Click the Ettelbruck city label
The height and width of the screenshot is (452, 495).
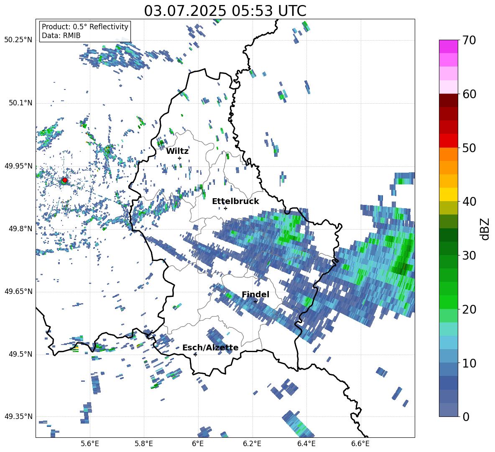click(235, 202)
